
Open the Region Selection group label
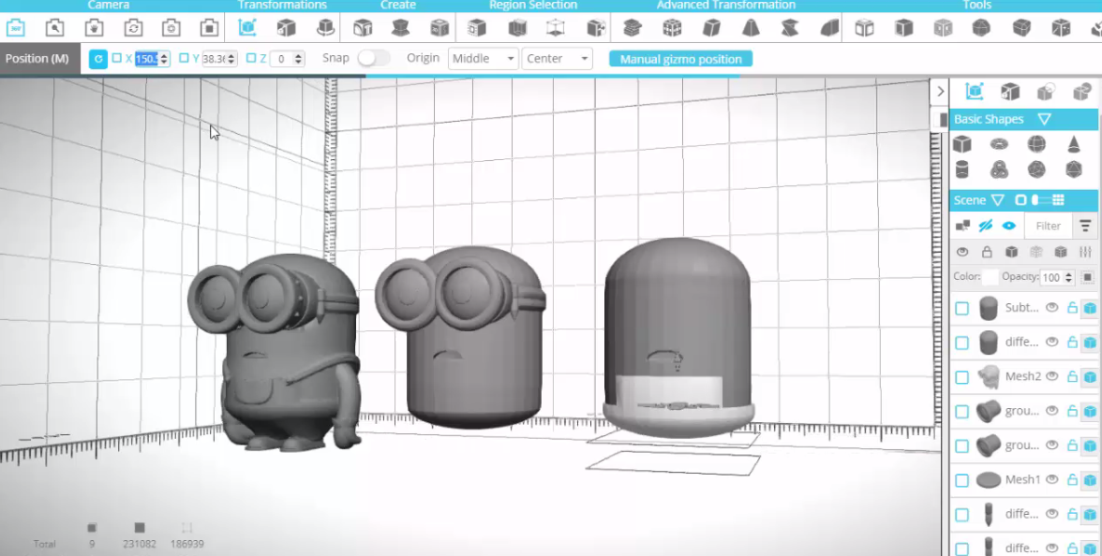[532, 5]
